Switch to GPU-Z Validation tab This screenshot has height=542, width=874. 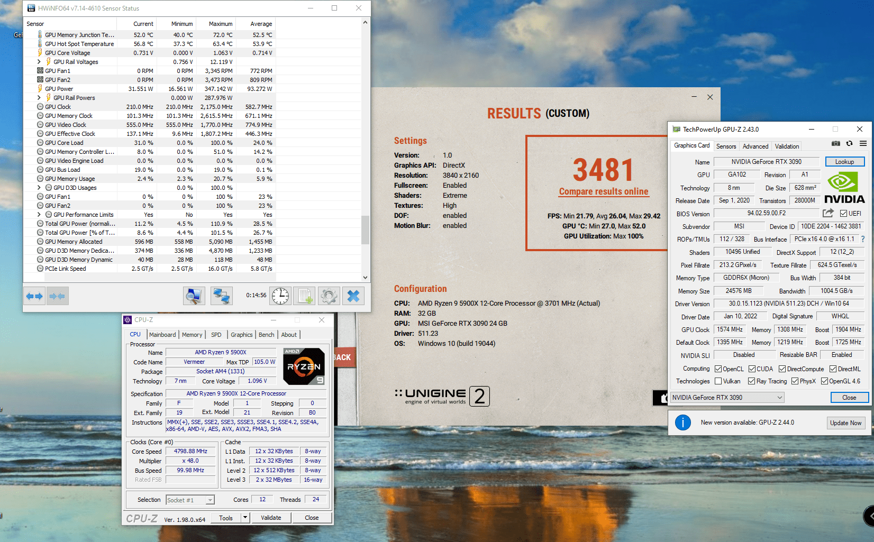787,146
